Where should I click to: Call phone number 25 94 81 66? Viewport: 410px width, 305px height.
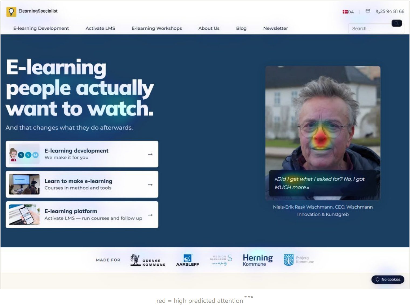(x=390, y=11)
